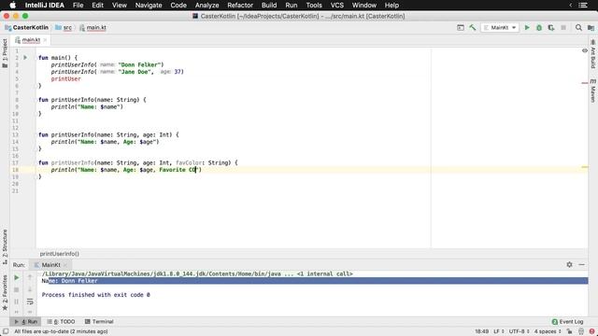Open the Code menu
The height and width of the screenshot is (336, 598).
click(x=178, y=6)
